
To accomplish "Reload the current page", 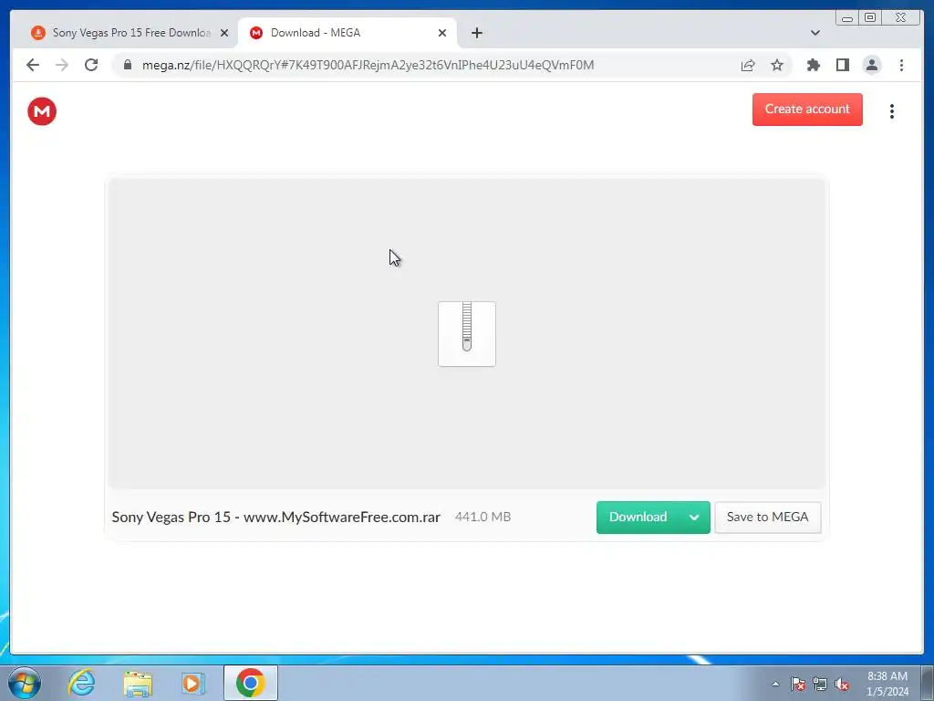I will click(91, 65).
